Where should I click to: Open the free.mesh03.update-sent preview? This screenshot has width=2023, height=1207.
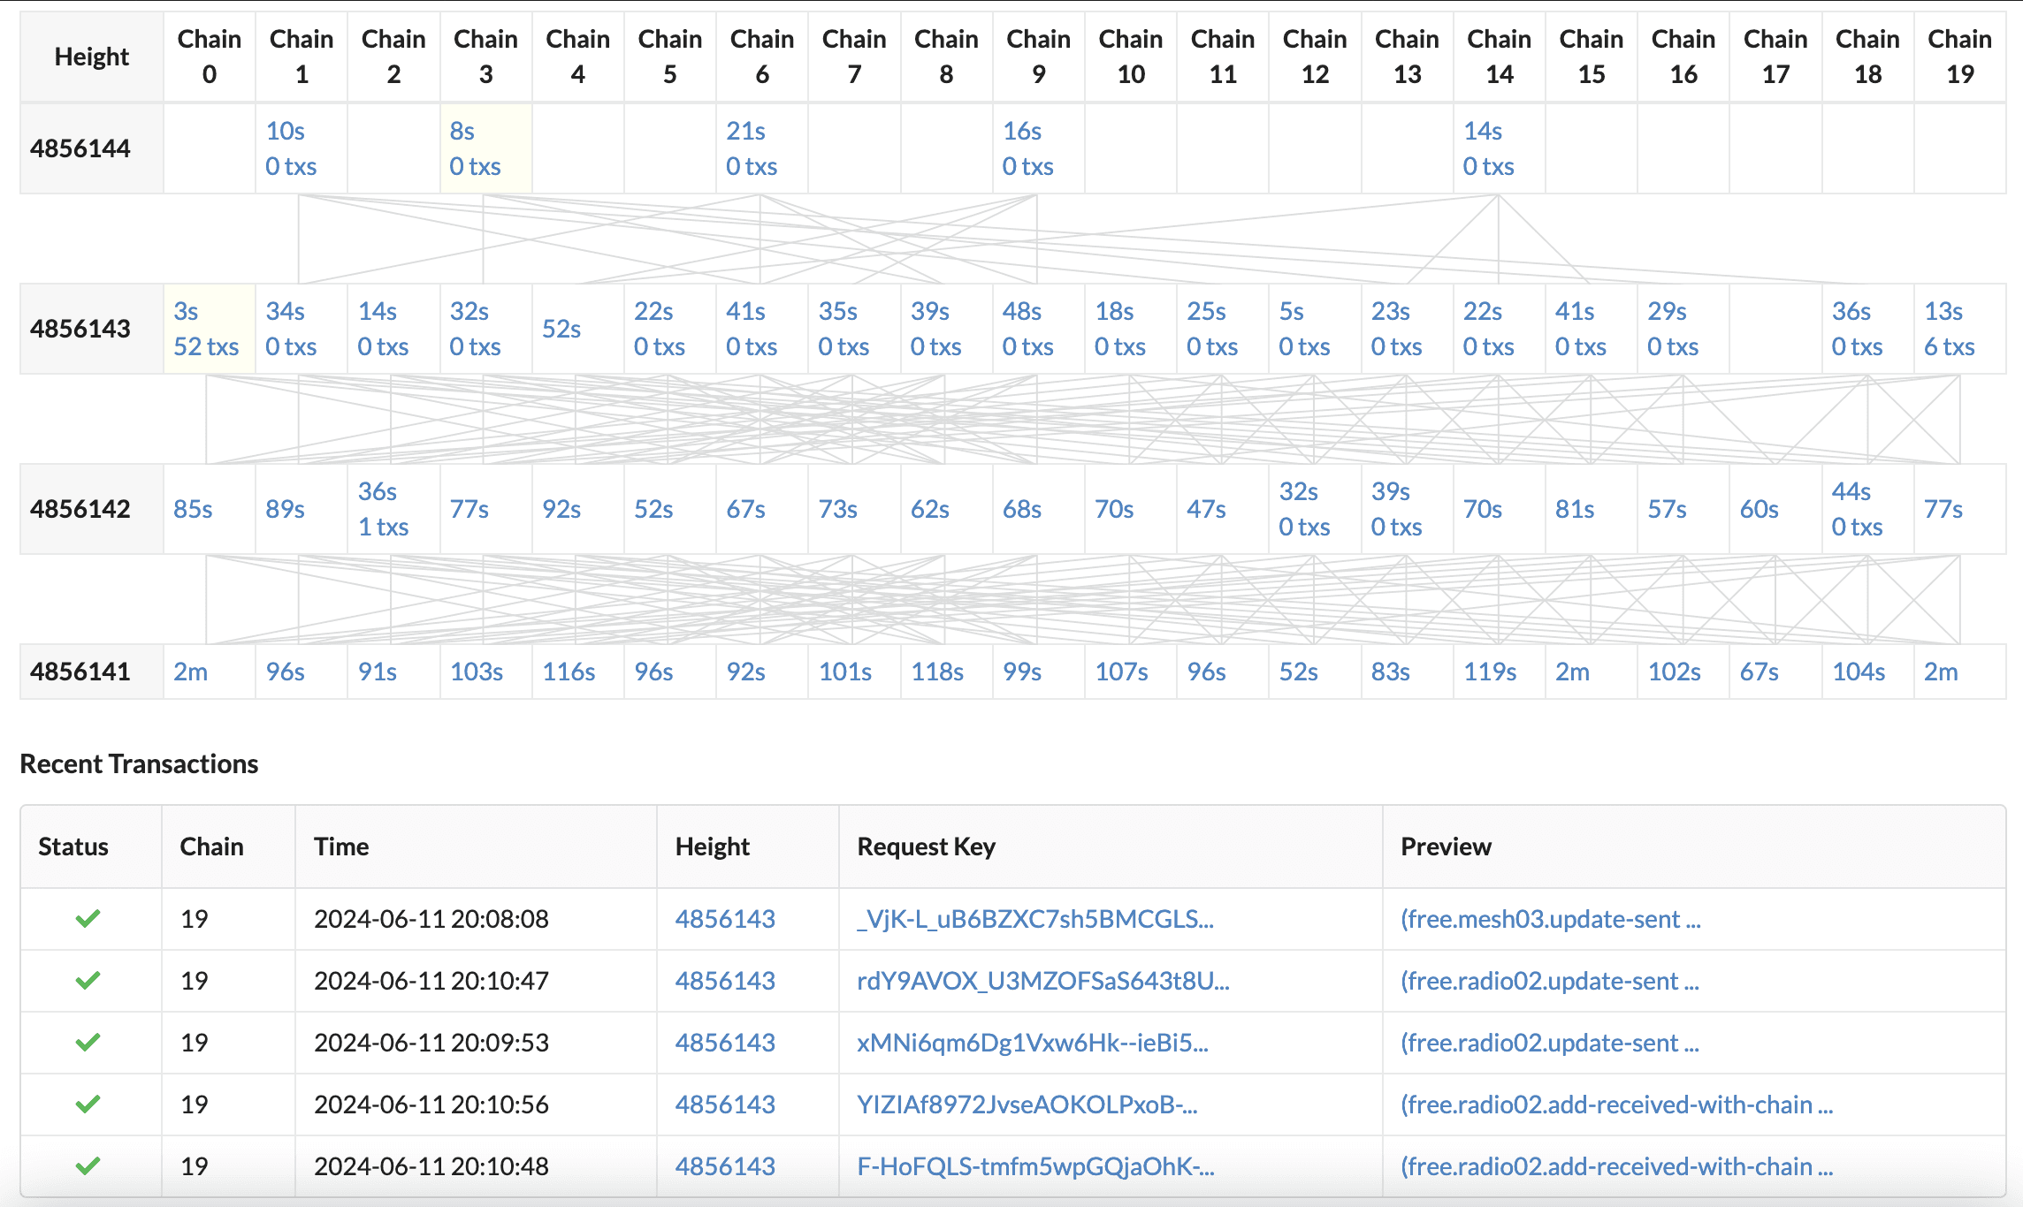point(1550,919)
